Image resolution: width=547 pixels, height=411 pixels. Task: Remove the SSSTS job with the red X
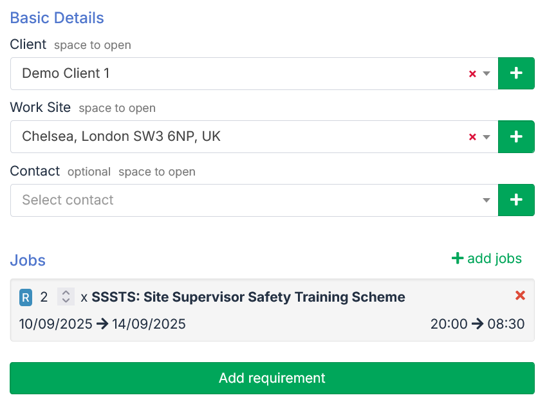[x=520, y=296]
